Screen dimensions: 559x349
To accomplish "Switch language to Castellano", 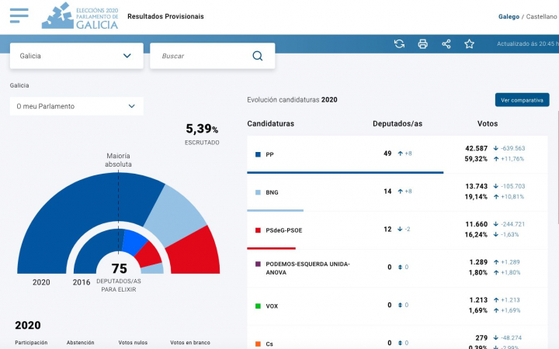I will [x=542, y=16].
